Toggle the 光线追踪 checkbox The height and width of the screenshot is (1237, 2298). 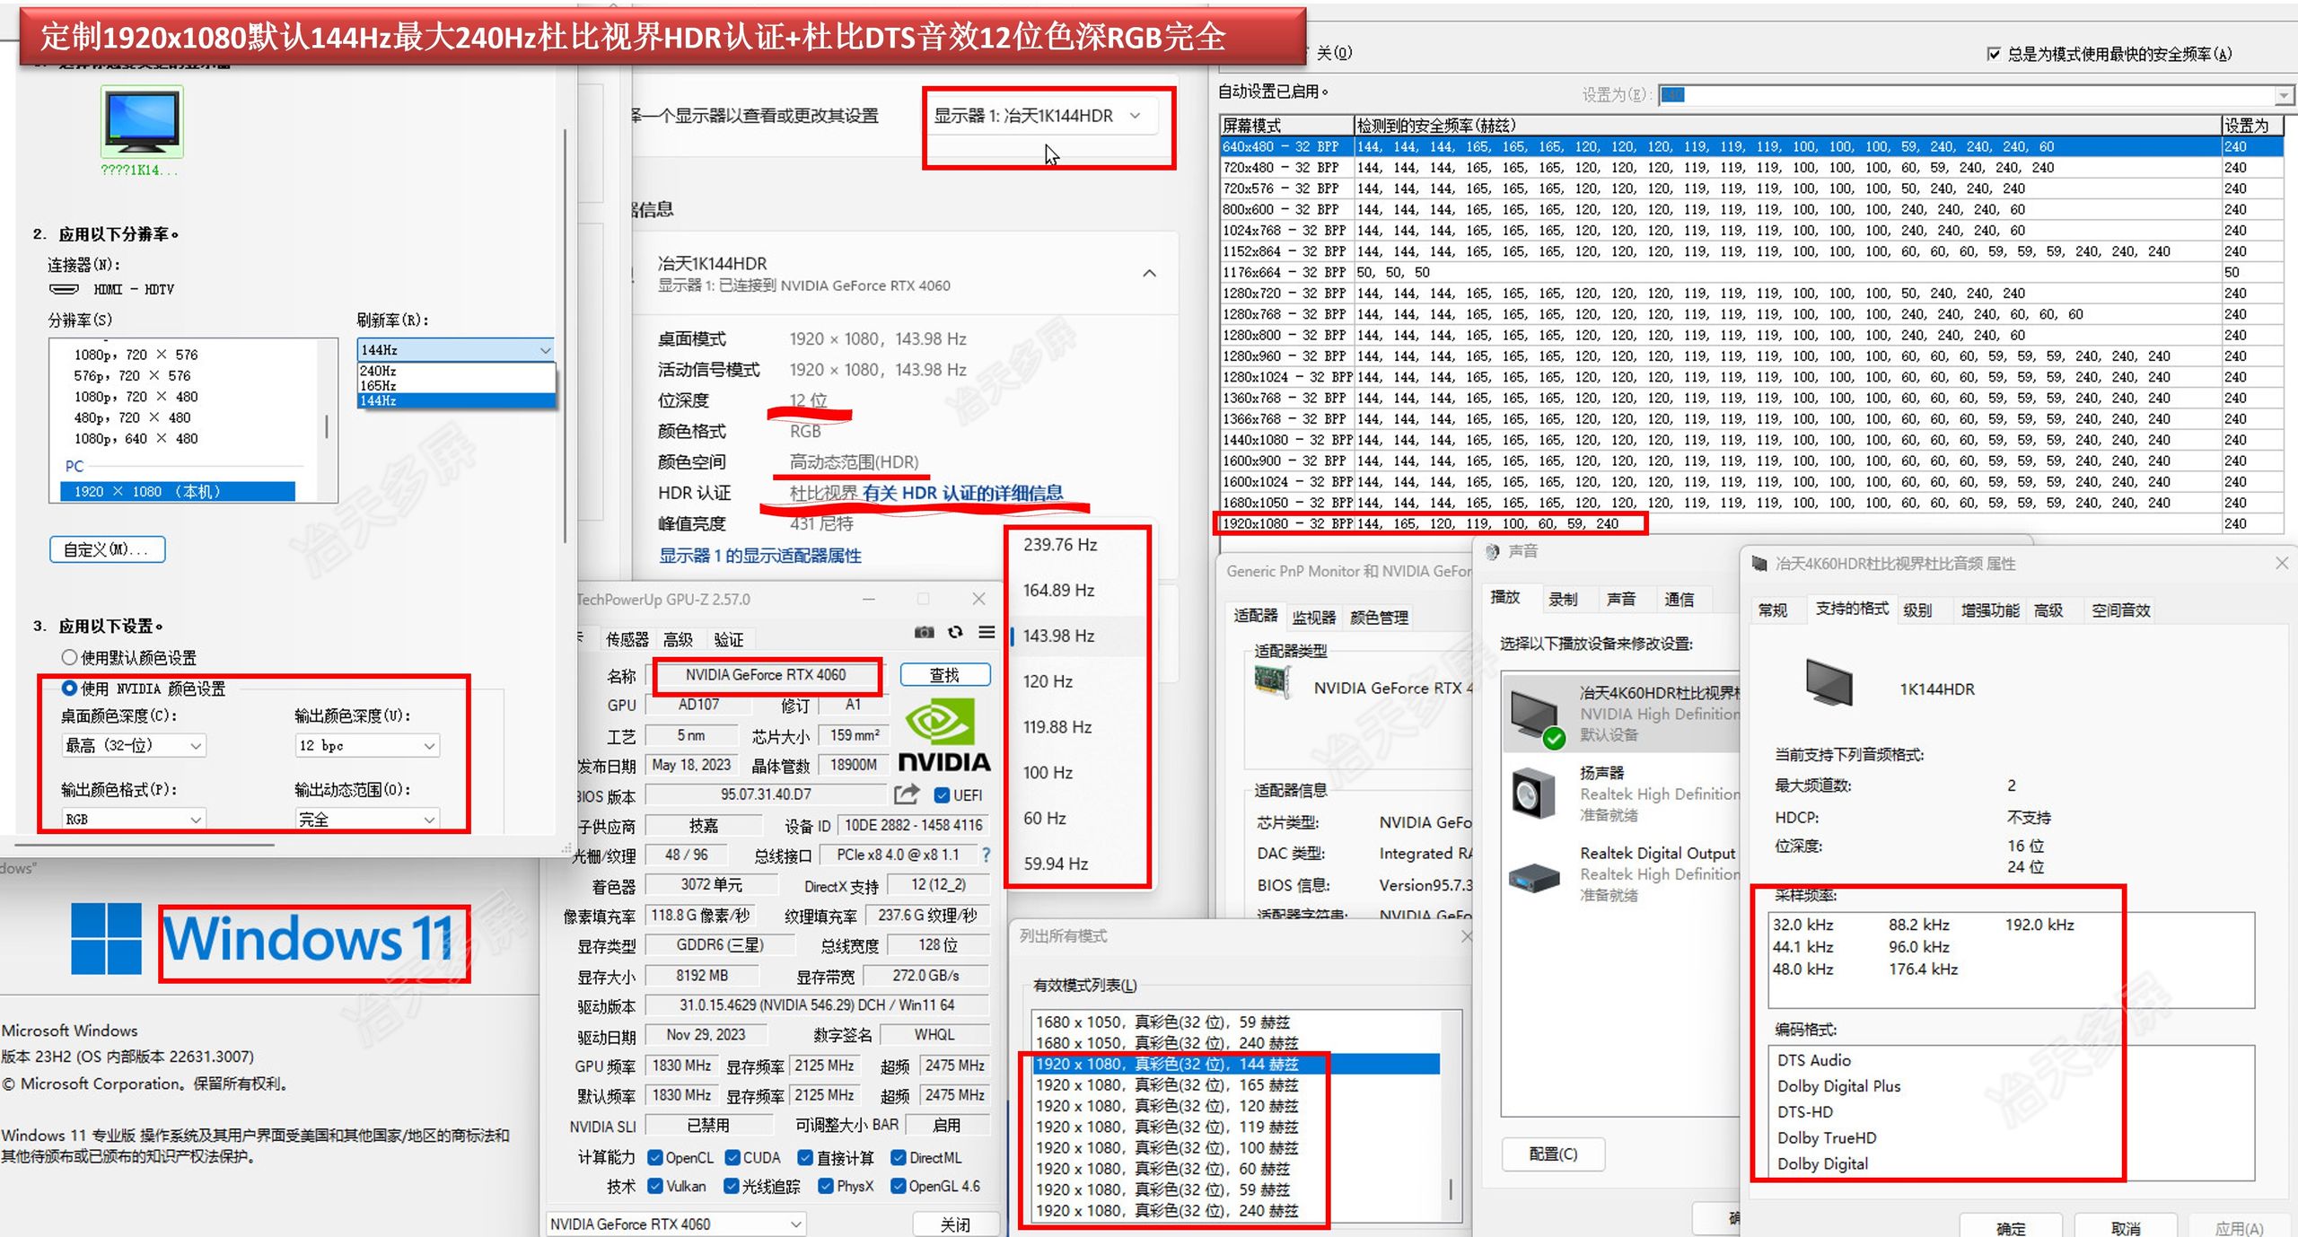tap(732, 1186)
